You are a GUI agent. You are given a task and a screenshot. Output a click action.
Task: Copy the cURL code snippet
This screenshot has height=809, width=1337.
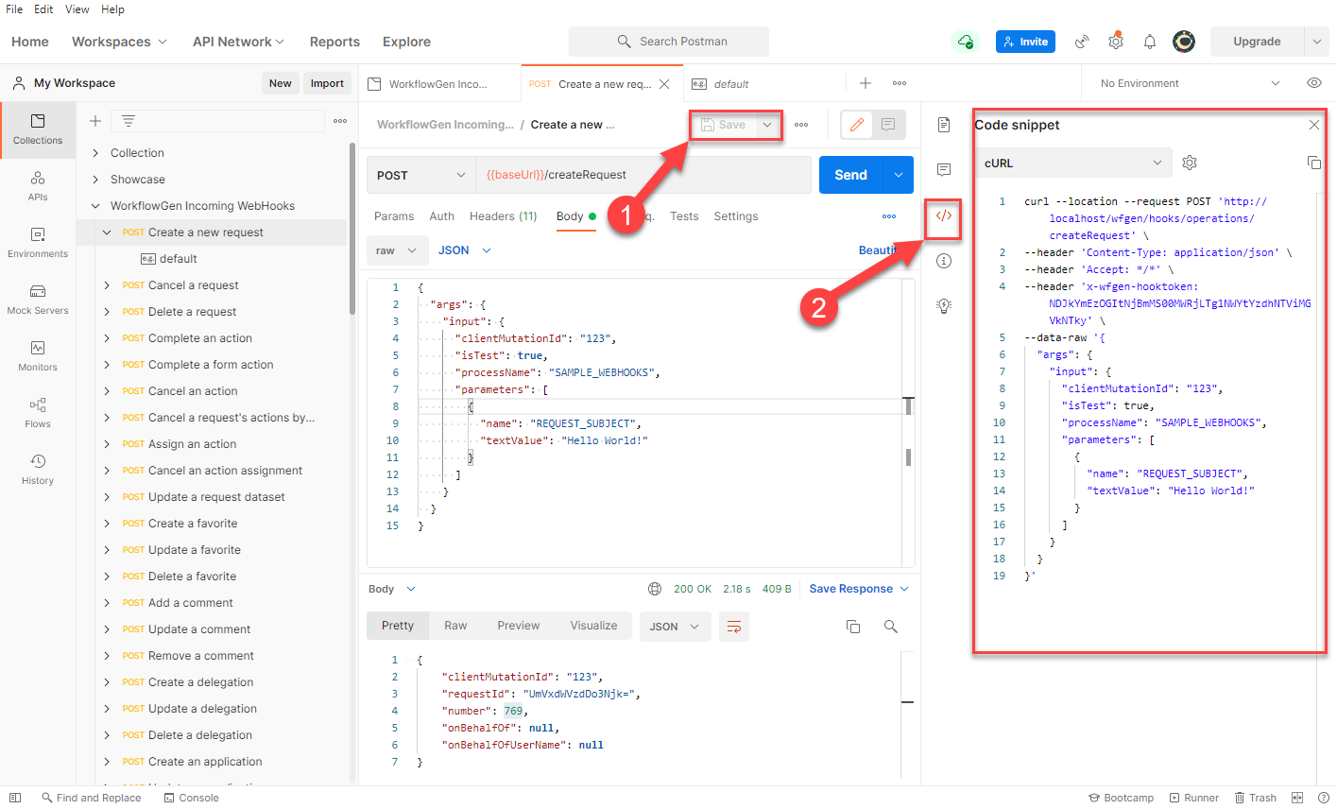tap(1313, 163)
